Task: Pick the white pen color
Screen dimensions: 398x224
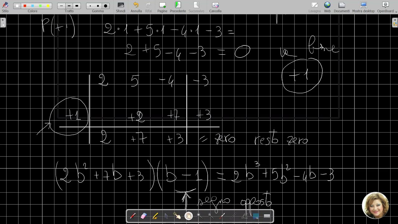Action: point(17,6)
